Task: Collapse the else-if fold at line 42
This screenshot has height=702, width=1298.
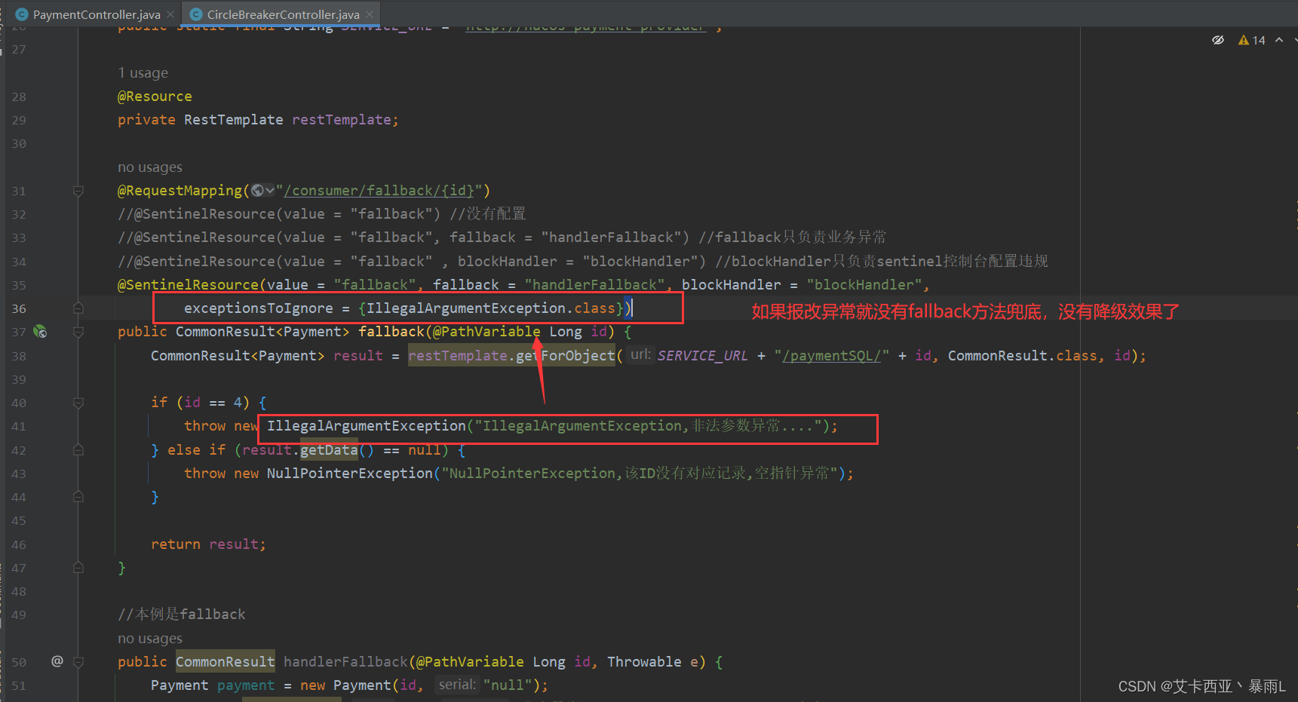Action: [x=78, y=450]
